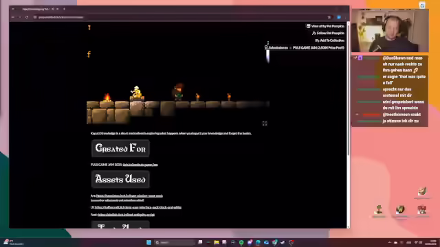Click the Assets Used heading image
This screenshot has height=247, width=440.
click(x=120, y=179)
